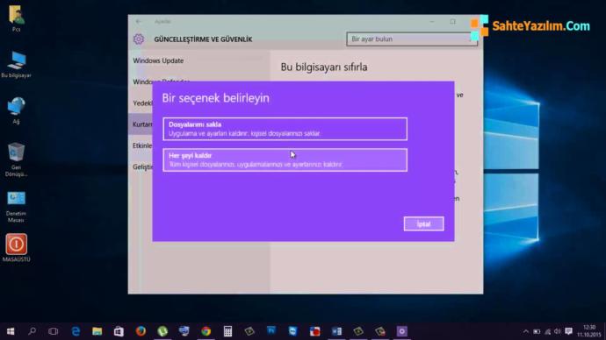Open the green uTorrent taskbar icon

162,331
